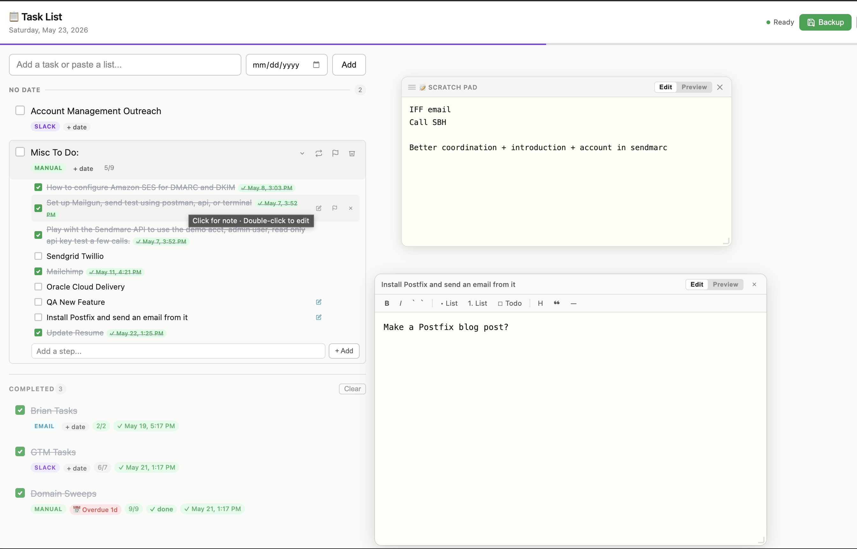Uncheck the Domain Sweeps completed task

click(20, 494)
